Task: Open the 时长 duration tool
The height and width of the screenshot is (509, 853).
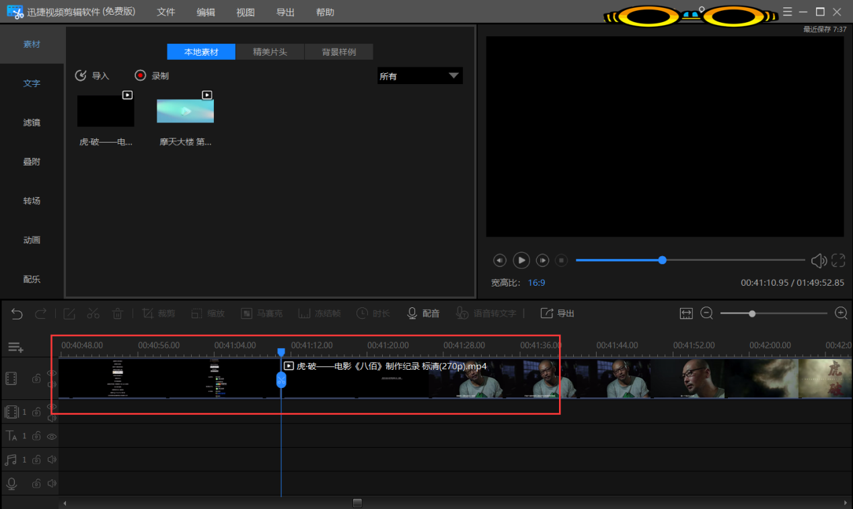Action: (x=373, y=313)
